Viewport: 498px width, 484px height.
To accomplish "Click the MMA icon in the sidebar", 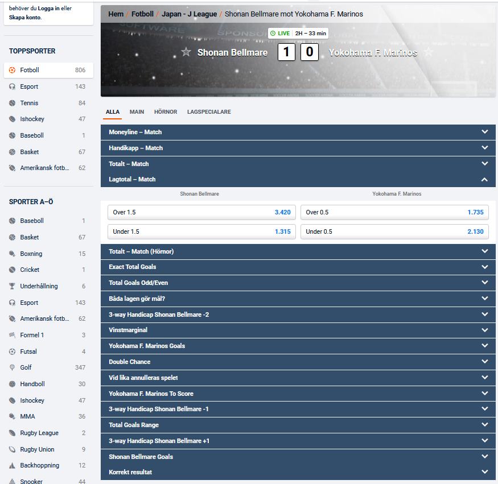I will [x=12, y=416].
